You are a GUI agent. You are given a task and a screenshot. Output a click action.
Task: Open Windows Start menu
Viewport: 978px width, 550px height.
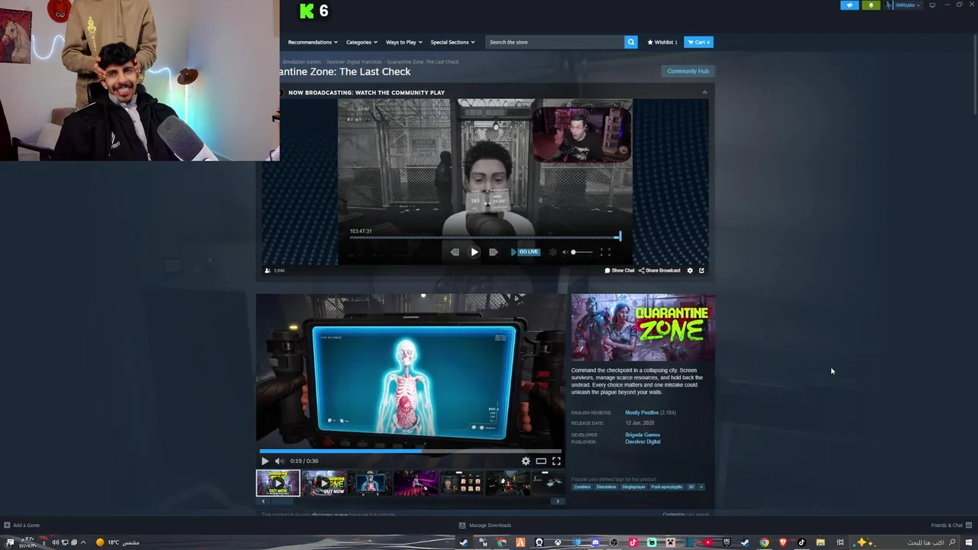969,542
